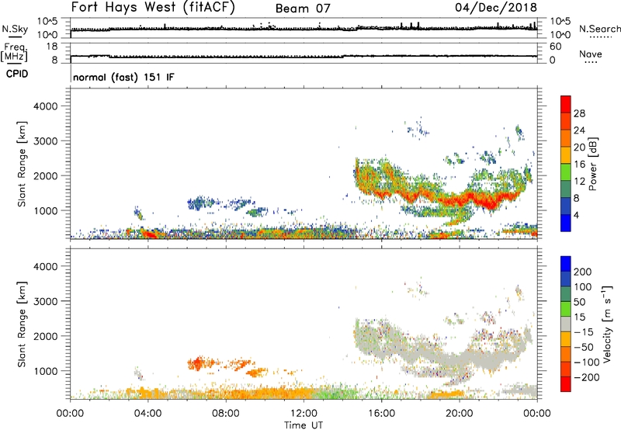Click the 'N.Search' legend label
The image size is (621, 430).
pos(599,29)
